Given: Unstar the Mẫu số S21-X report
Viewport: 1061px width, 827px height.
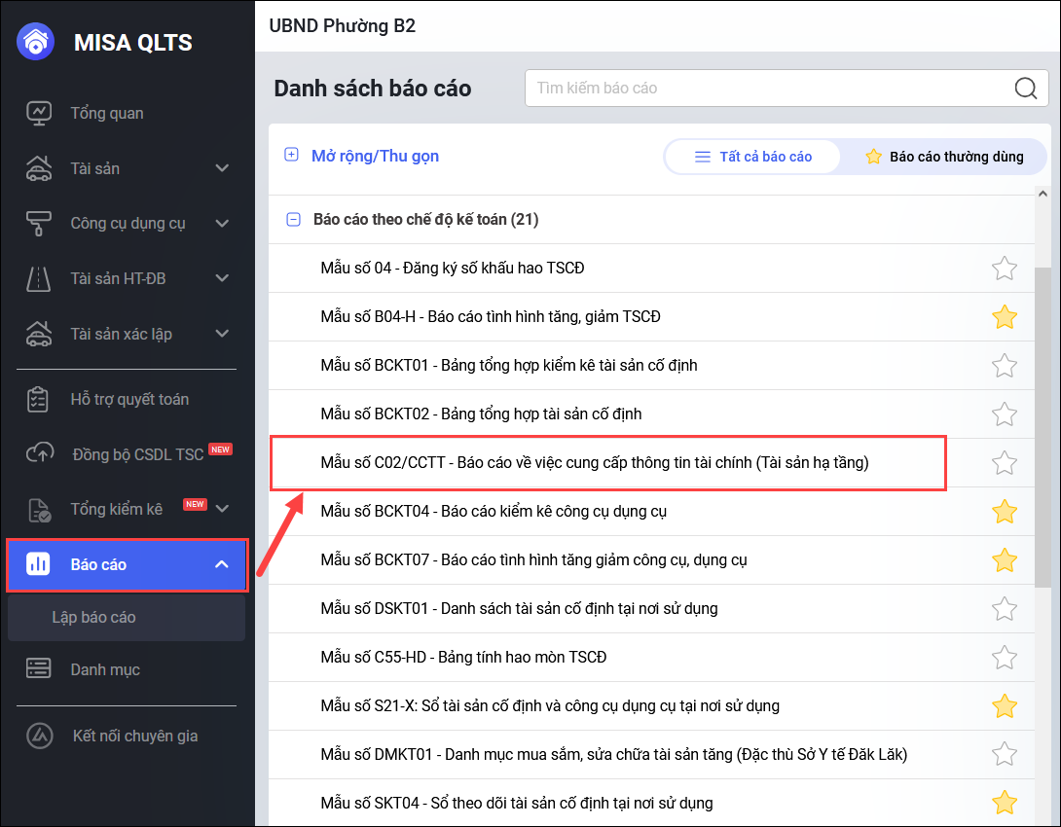Looking at the screenshot, I should coord(1005,706).
